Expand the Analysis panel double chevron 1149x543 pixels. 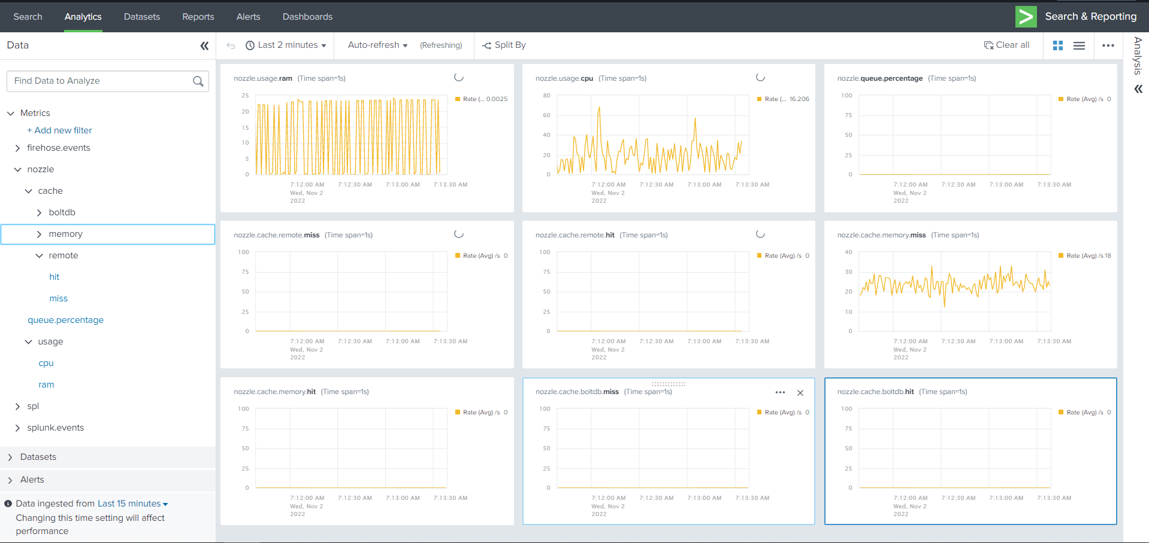(x=1138, y=89)
